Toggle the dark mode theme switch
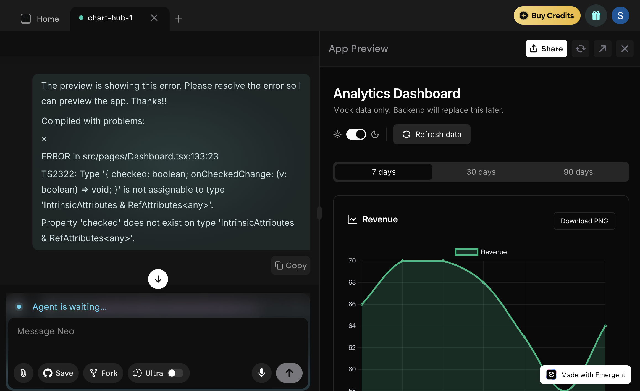640x391 pixels. coord(356,134)
